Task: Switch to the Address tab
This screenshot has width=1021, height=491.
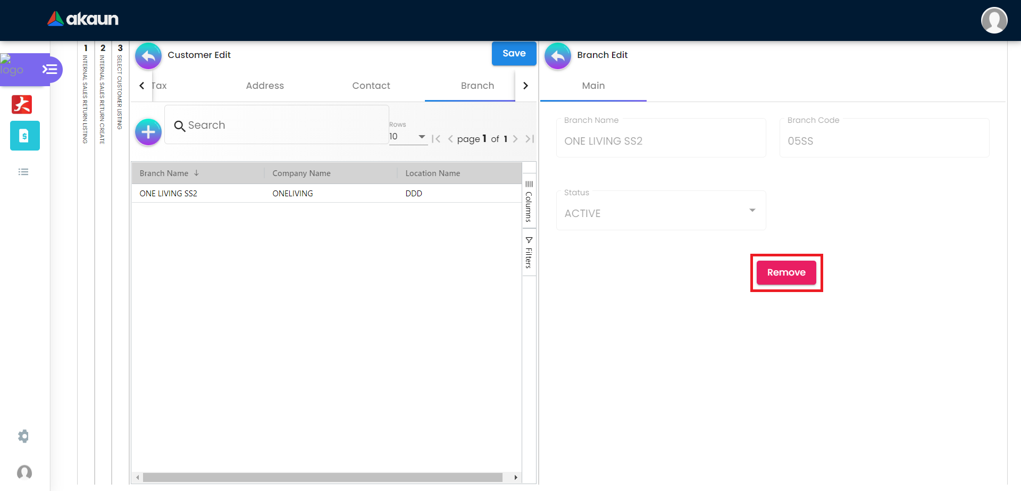Action: coord(265,86)
